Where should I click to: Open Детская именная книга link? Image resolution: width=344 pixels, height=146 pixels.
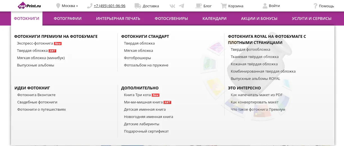click(x=145, y=110)
